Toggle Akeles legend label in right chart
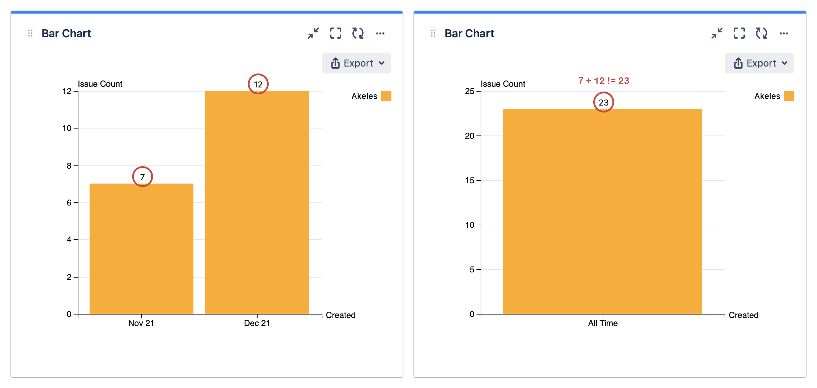Screen dimensions: 817x388 (767, 96)
